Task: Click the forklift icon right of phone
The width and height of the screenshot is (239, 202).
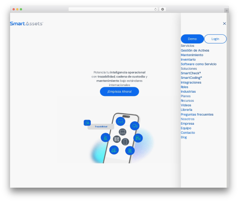Action: click(x=138, y=138)
